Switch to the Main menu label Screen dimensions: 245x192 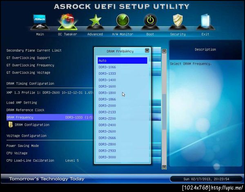[40, 34]
